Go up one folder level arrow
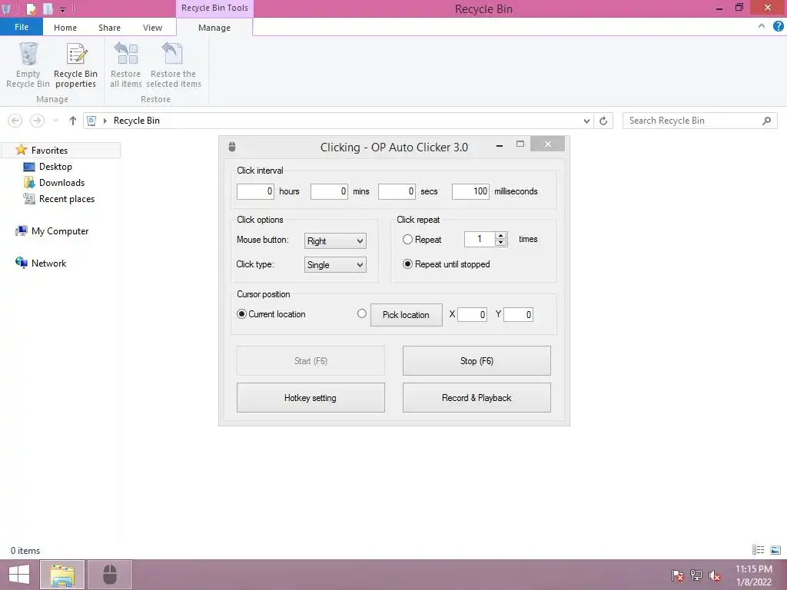 point(73,121)
